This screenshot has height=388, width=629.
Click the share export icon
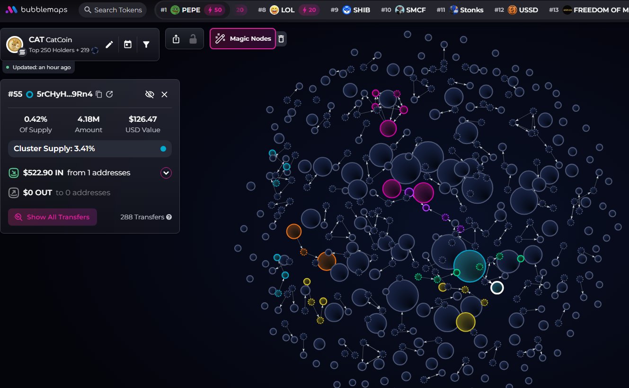pyautogui.click(x=176, y=39)
